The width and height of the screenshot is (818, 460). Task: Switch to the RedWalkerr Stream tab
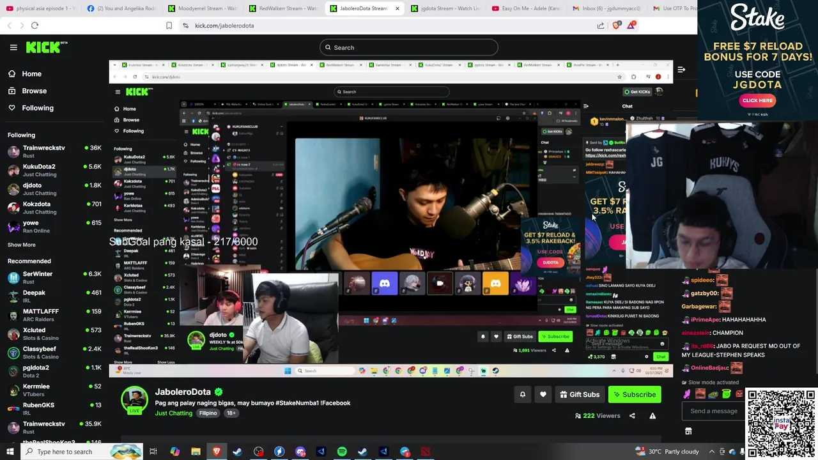tap(283, 8)
